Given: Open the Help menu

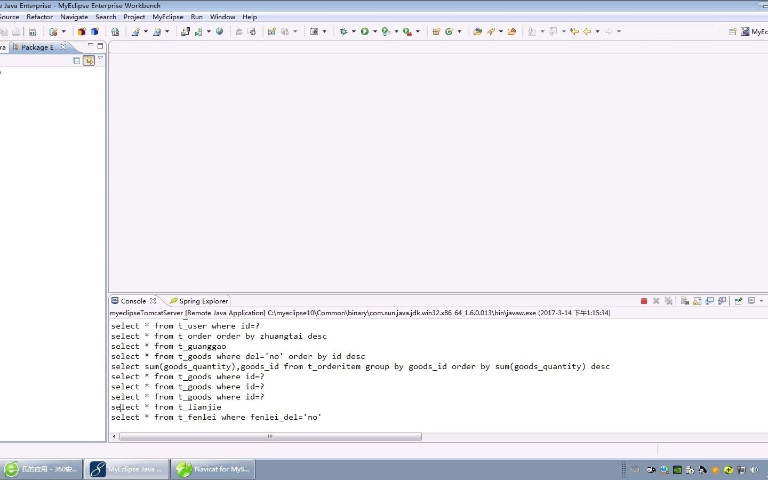Looking at the screenshot, I should (250, 17).
